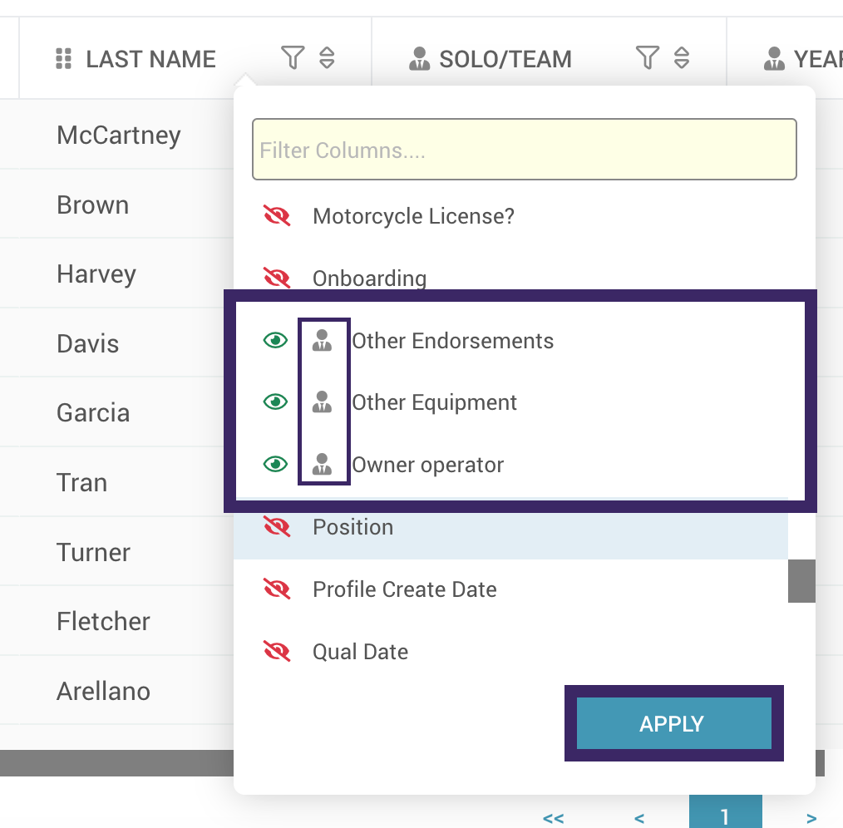Click the person icon next to Other Endorsements
This screenshot has height=828, width=843.
pos(322,341)
